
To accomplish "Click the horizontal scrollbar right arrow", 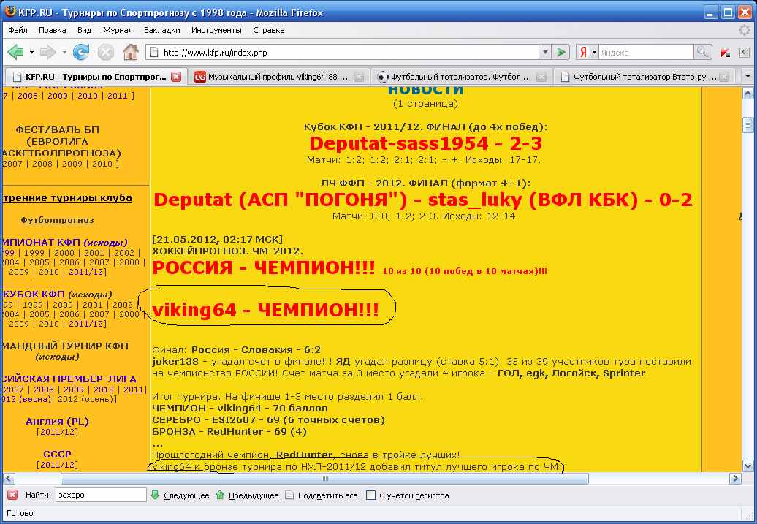I will coord(735,479).
